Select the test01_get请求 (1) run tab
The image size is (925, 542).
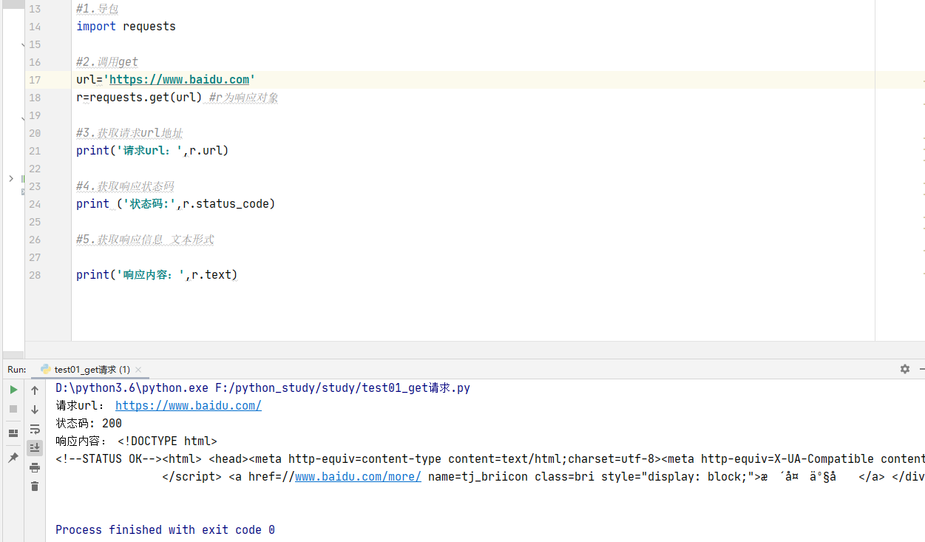92,370
